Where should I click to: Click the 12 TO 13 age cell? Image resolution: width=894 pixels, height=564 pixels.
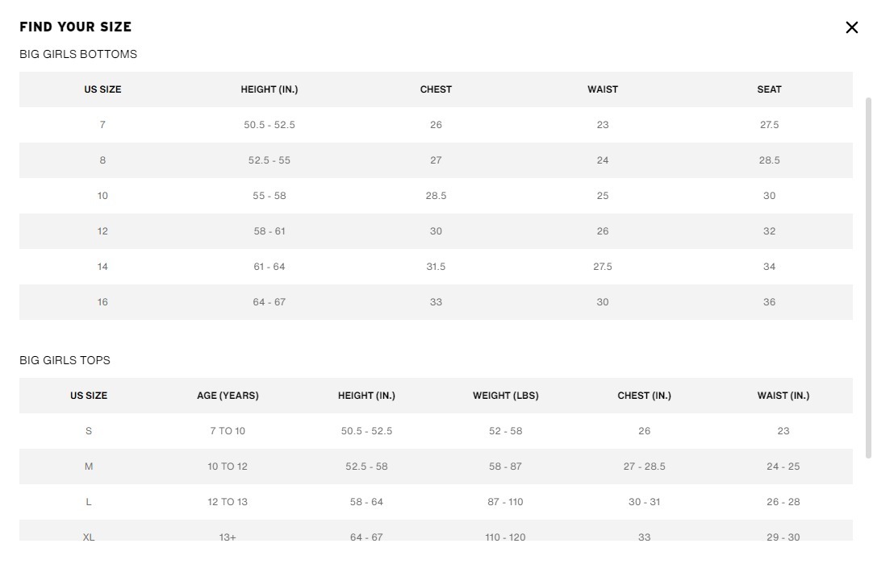(228, 502)
